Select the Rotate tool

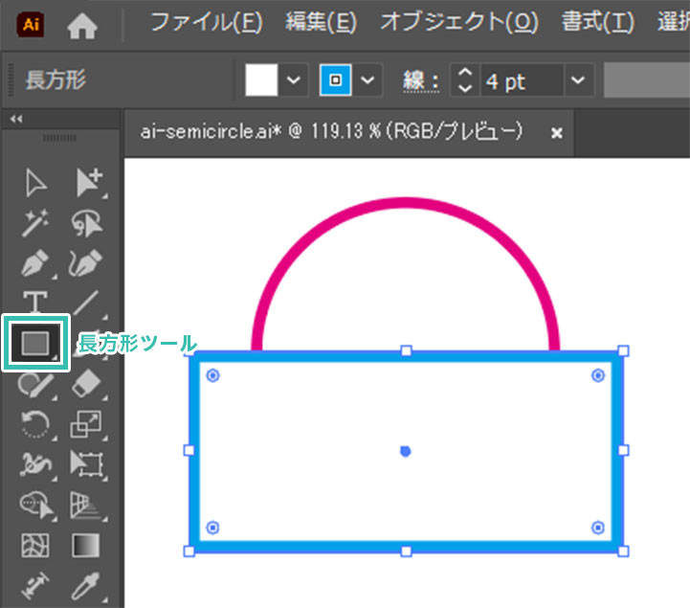tap(36, 423)
